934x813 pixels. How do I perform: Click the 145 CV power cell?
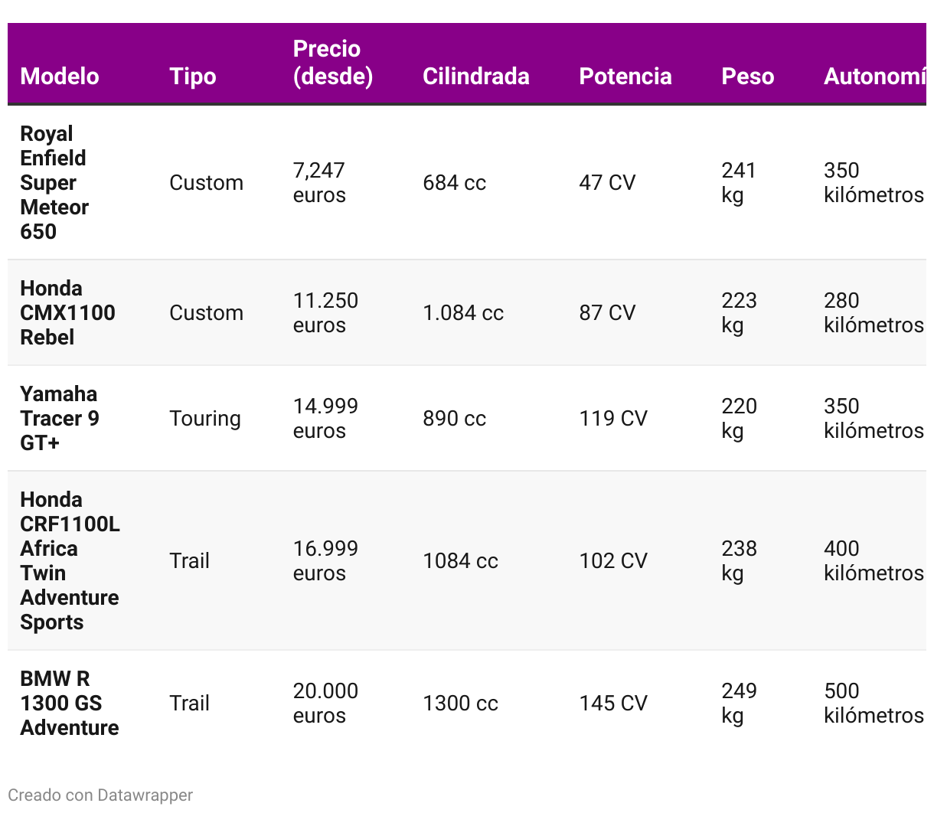[613, 703]
